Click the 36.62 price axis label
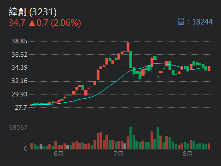The image size is (221, 166). pos(19,54)
